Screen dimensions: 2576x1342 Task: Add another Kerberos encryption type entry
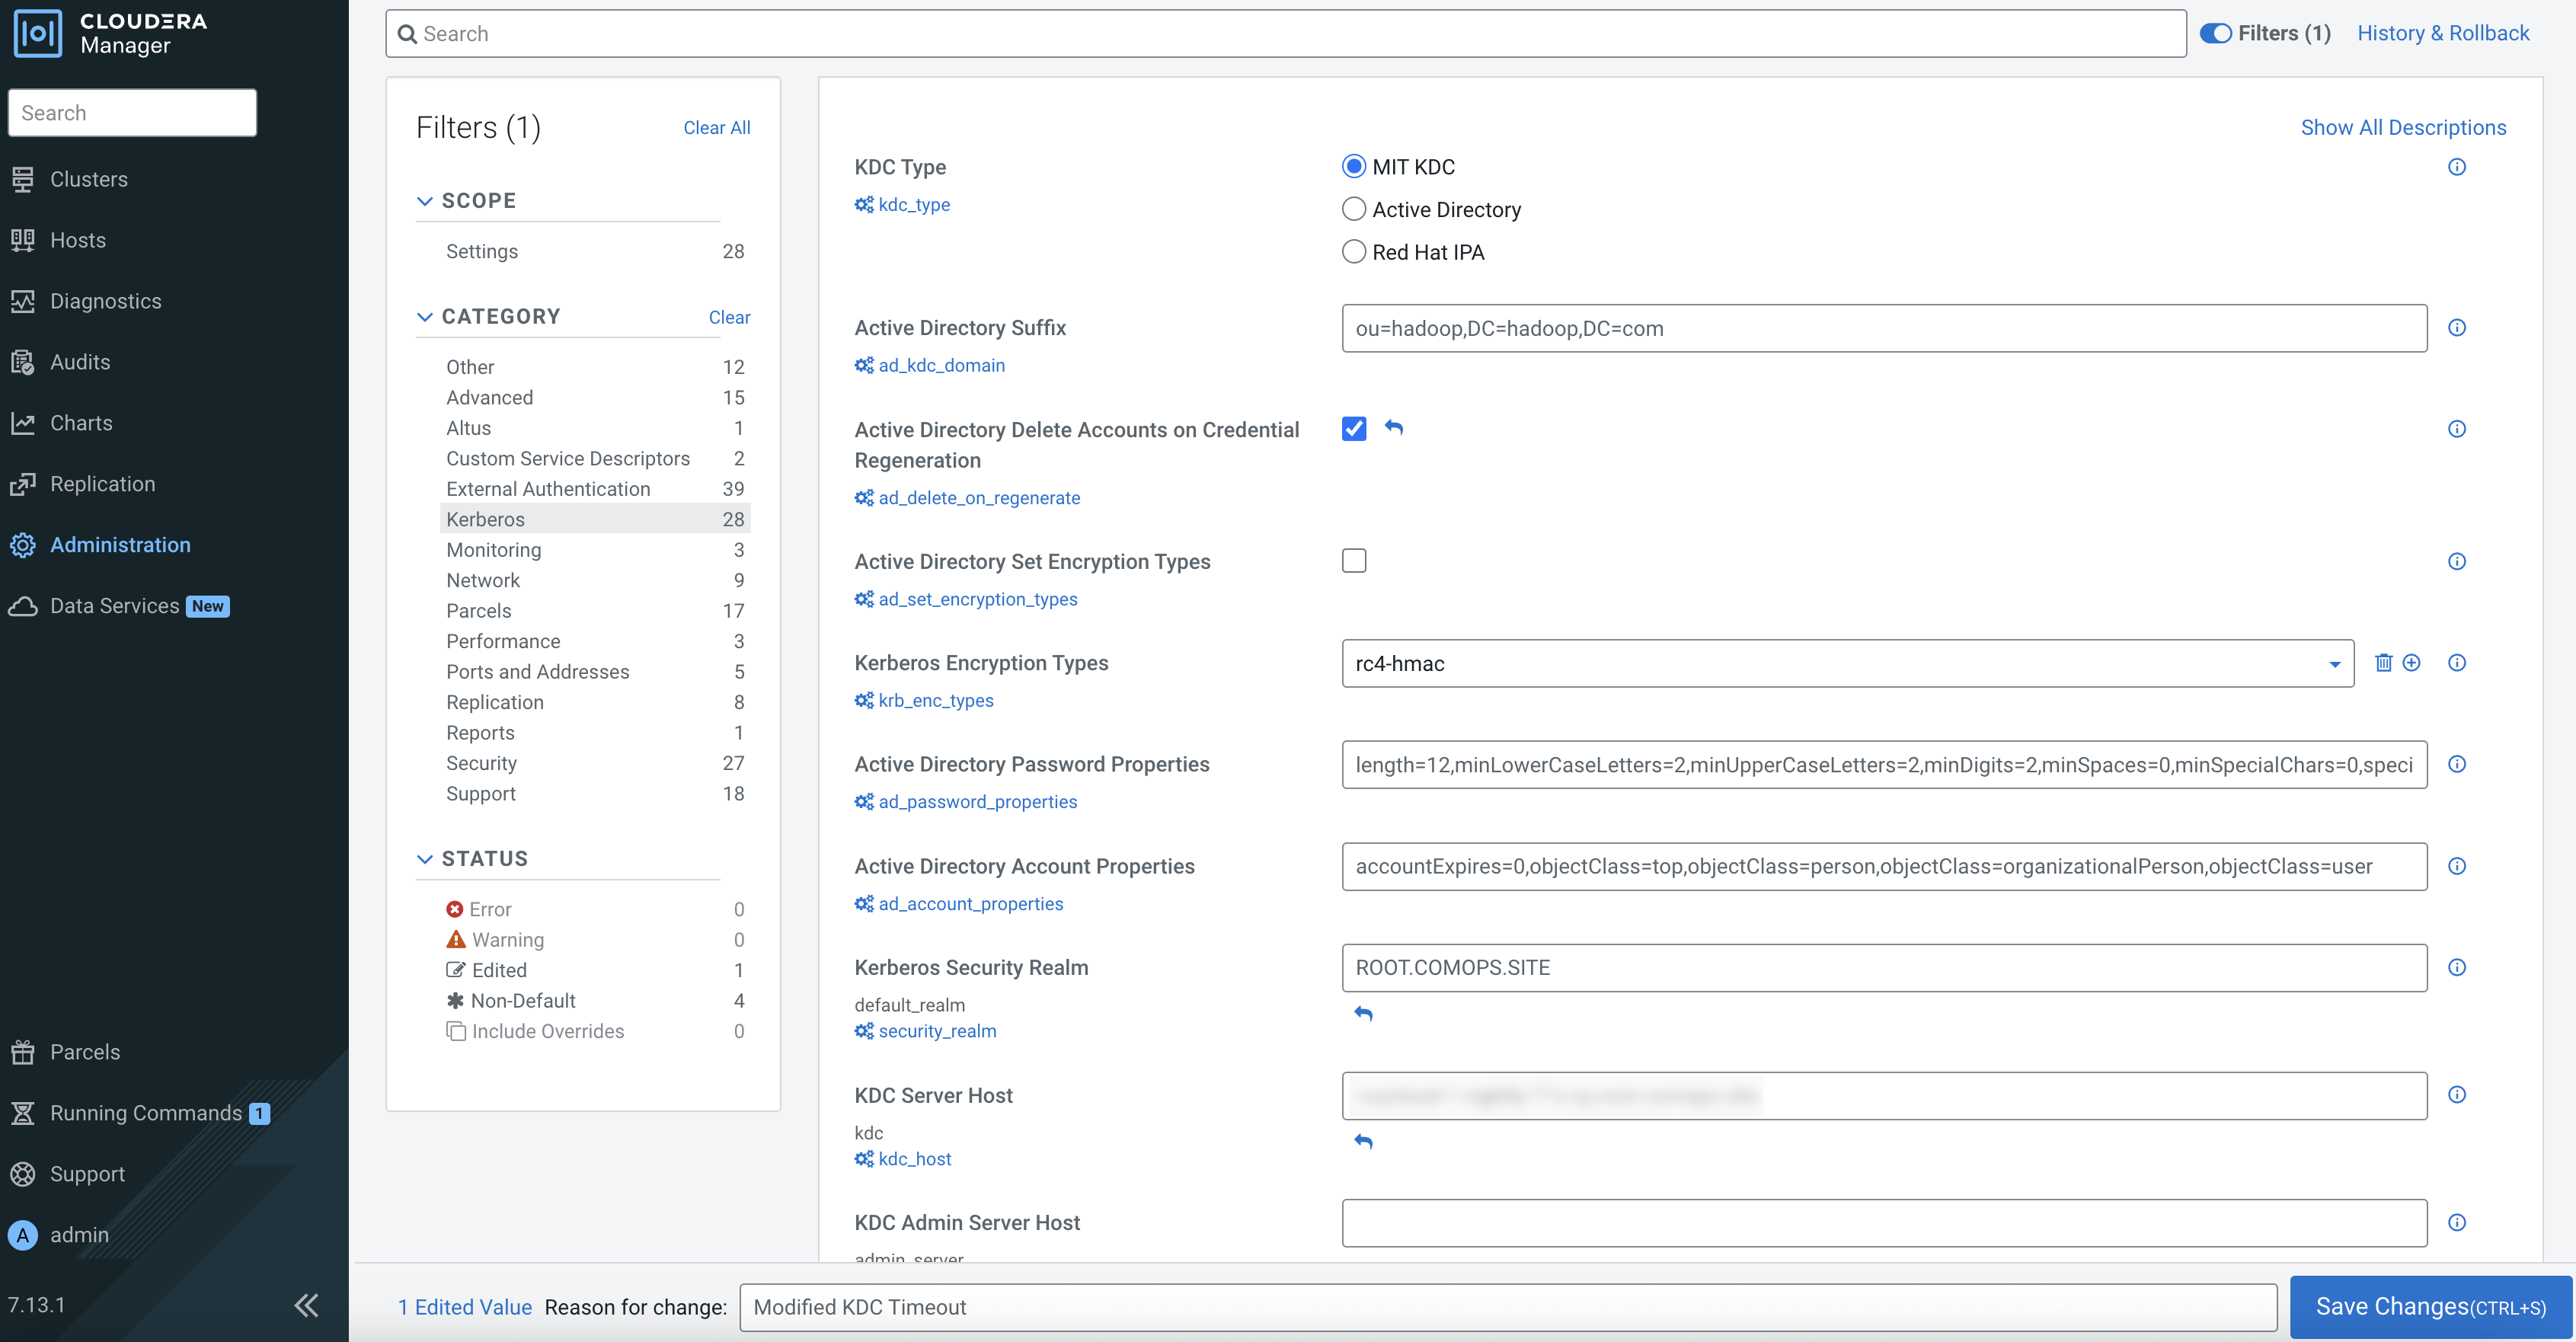pyautogui.click(x=2411, y=663)
